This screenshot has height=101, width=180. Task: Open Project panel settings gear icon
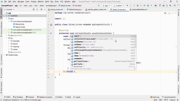[x=41, y=9]
